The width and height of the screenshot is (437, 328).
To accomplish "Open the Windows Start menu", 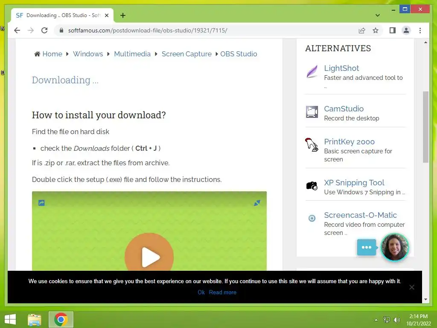I will point(10,319).
